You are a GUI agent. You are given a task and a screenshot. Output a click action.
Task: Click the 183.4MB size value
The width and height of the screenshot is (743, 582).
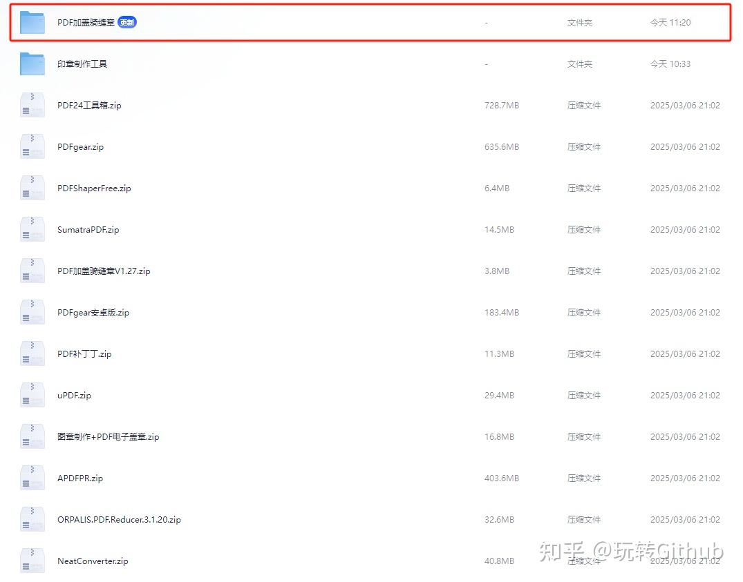point(501,312)
